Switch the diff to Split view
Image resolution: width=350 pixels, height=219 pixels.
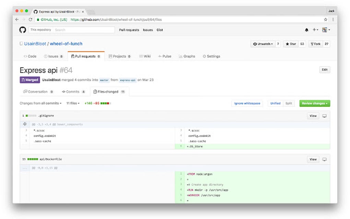click(289, 103)
